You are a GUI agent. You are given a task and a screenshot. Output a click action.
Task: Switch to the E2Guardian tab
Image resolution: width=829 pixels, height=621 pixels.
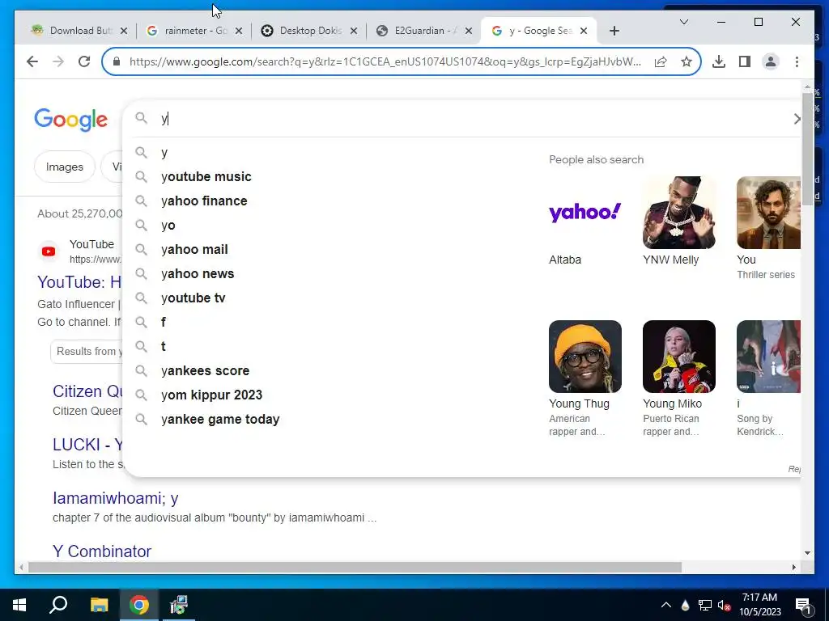(x=424, y=31)
